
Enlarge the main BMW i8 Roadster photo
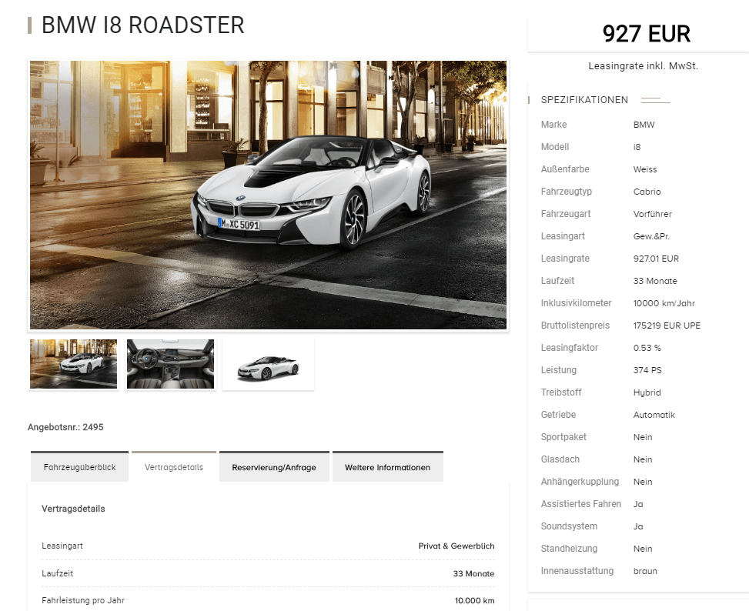pos(268,195)
